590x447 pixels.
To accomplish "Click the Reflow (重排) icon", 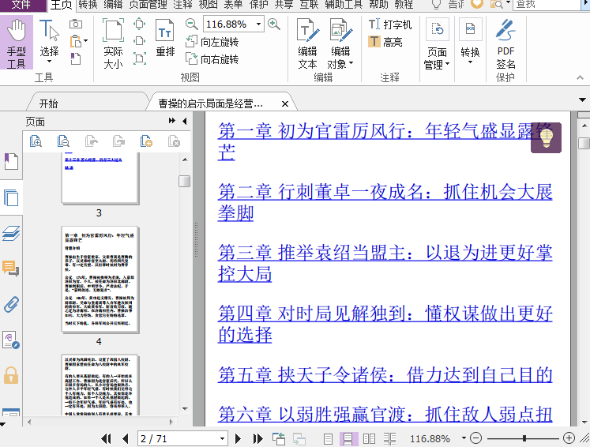I will 165,38.
